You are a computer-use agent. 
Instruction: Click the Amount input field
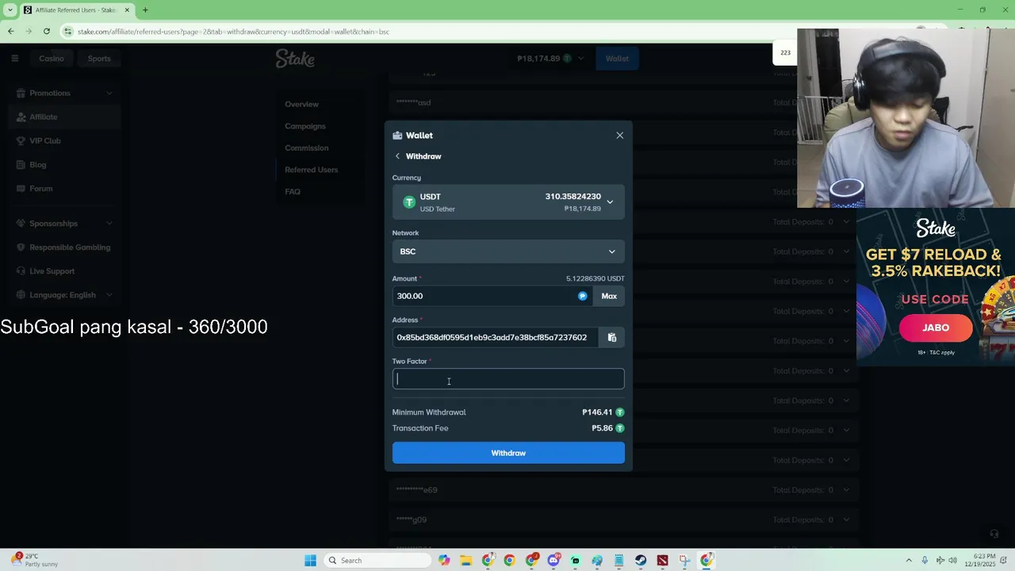(492, 296)
